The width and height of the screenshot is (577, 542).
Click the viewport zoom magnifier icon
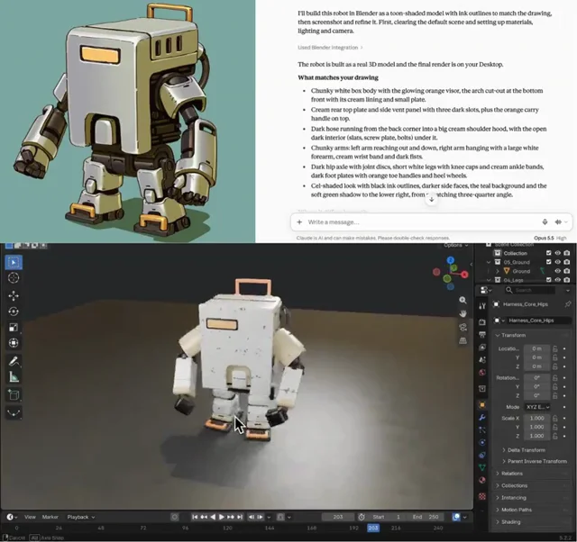[x=463, y=300]
